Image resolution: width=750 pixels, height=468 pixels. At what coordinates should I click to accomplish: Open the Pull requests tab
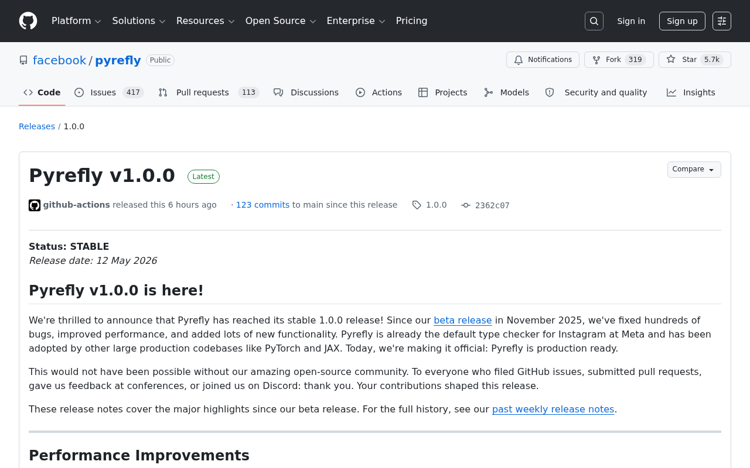[x=209, y=92]
